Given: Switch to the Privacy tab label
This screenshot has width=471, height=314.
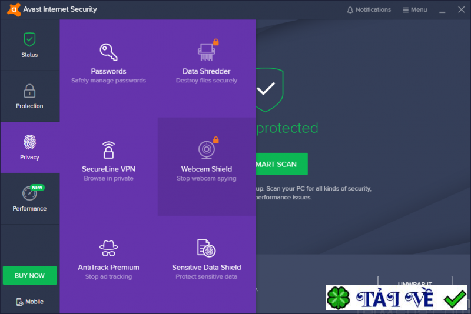Looking at the screenshot, I should coord(29,157).
